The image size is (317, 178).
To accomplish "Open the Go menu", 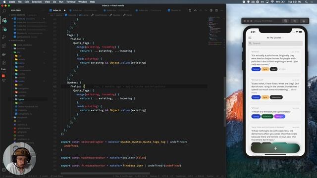I will 54,2.
